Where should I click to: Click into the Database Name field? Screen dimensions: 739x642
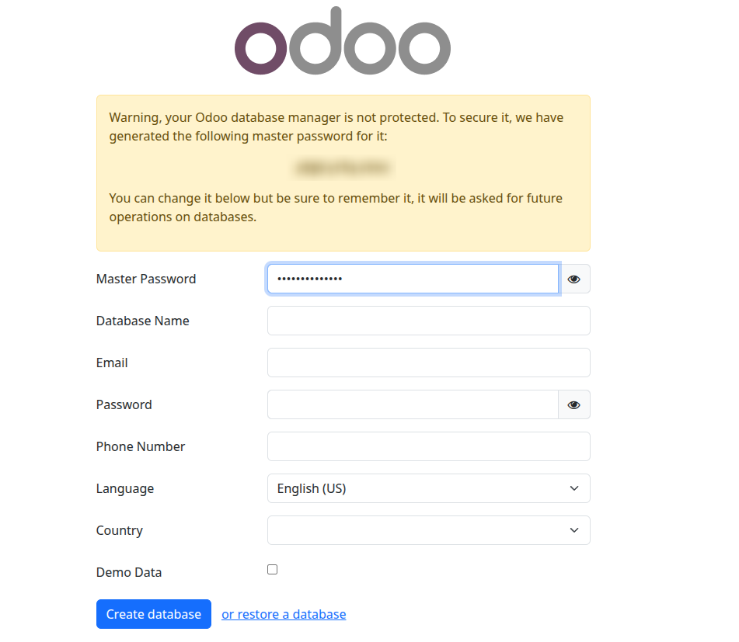point(428,321)
